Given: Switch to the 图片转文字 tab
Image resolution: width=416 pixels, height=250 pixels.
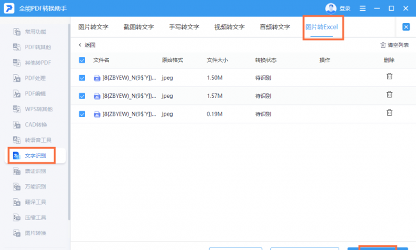Looking at the screenshot, I should (x=93, y=27).
